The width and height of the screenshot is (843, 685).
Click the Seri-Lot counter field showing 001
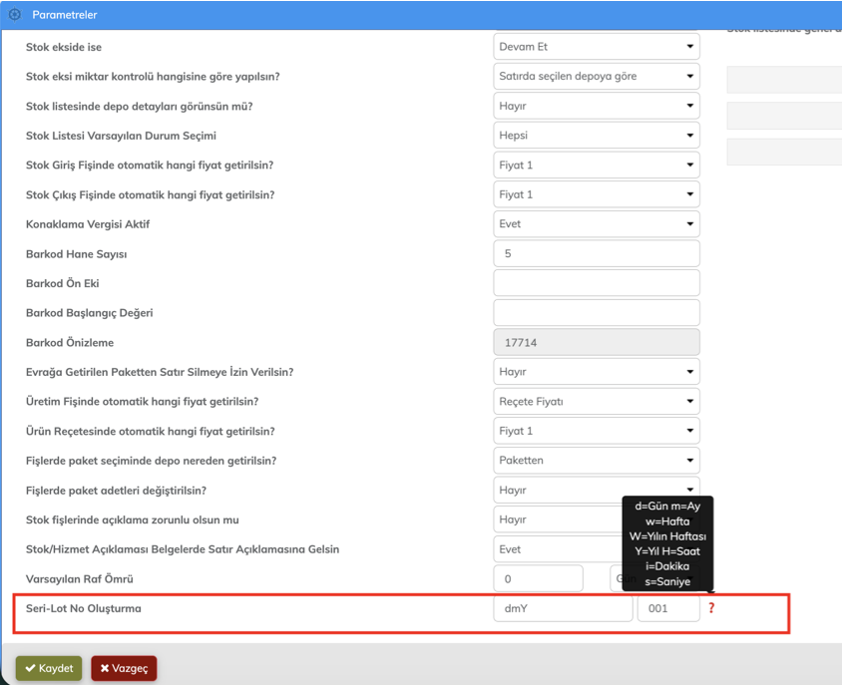click(667, 608)
